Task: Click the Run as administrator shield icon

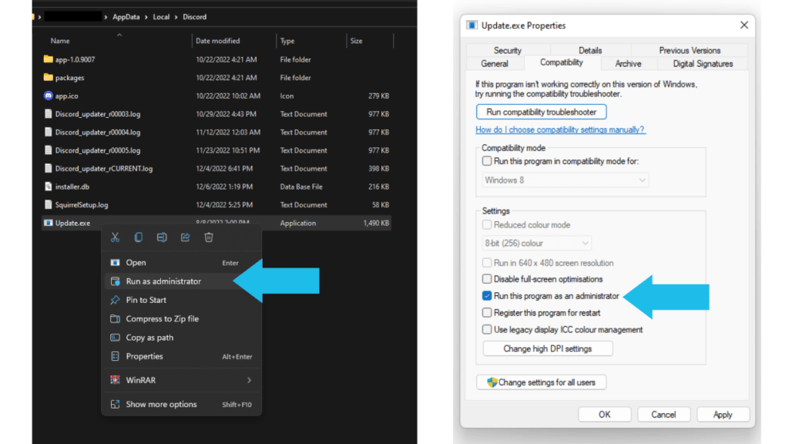Action: click(116, 281)
